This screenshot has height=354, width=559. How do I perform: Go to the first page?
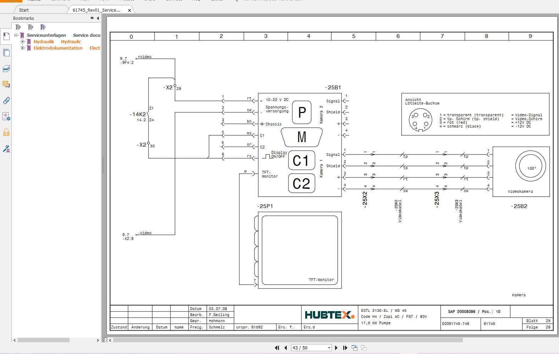(277, 348)
